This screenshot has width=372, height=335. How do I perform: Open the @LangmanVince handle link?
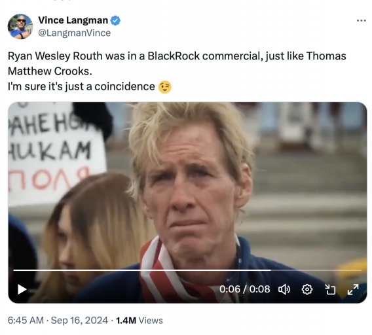click(75, 33)
